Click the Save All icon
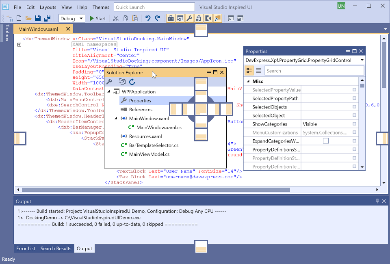 tap(47, 18)
